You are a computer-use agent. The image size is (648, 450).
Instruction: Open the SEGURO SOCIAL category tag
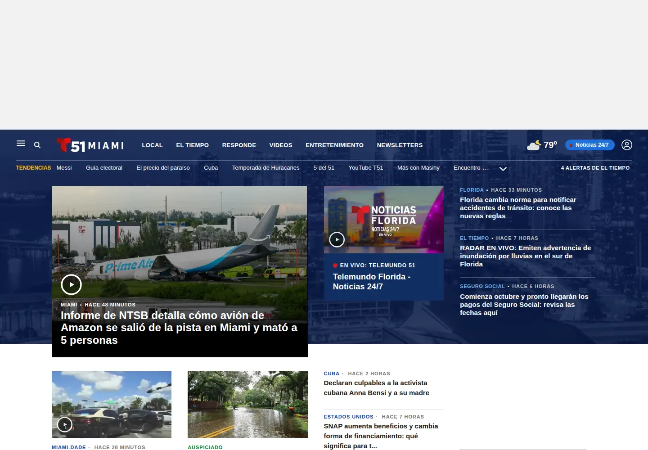(482, 286)
